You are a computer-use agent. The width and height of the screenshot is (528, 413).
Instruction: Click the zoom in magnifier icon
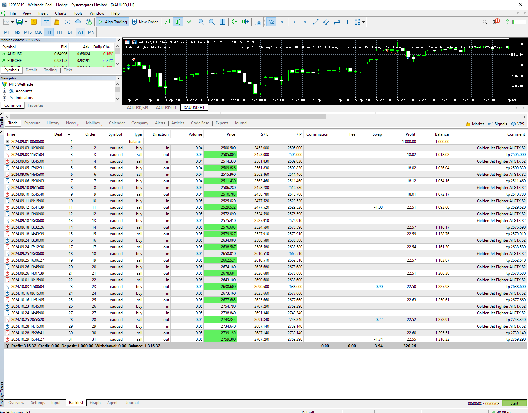click(201, 22)
